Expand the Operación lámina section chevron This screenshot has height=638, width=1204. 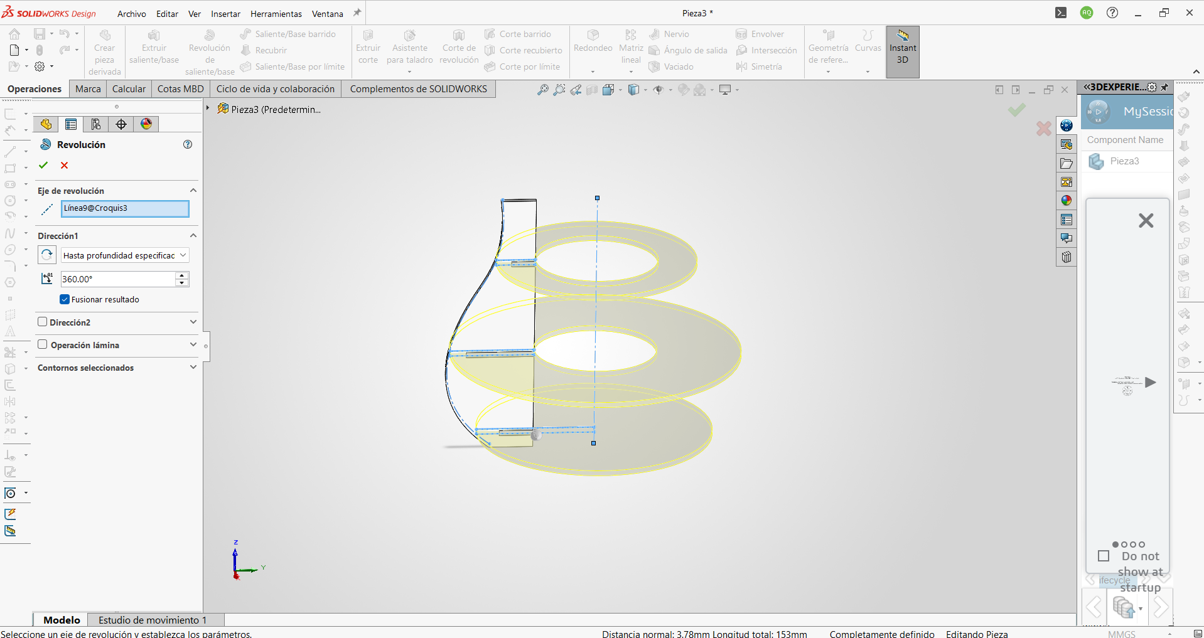tap(193, 344)
